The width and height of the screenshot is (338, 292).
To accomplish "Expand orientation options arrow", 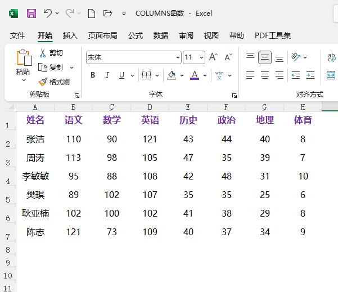I will pyautogui.click(x=305, y=57).
